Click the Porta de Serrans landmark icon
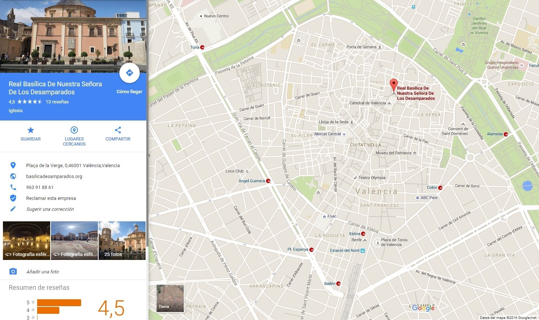Viewport: 539px width, 320px height. [380, 47]
